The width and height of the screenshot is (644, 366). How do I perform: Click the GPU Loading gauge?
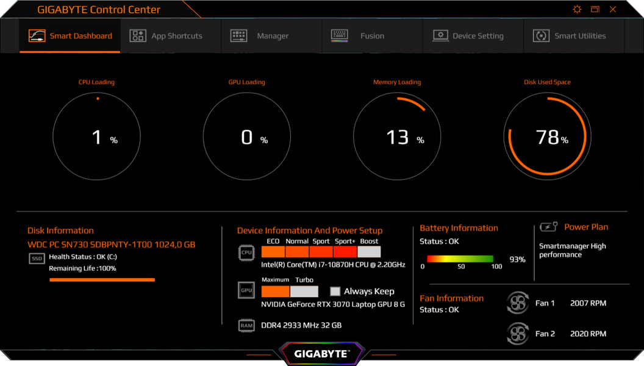tap(247, 137)
